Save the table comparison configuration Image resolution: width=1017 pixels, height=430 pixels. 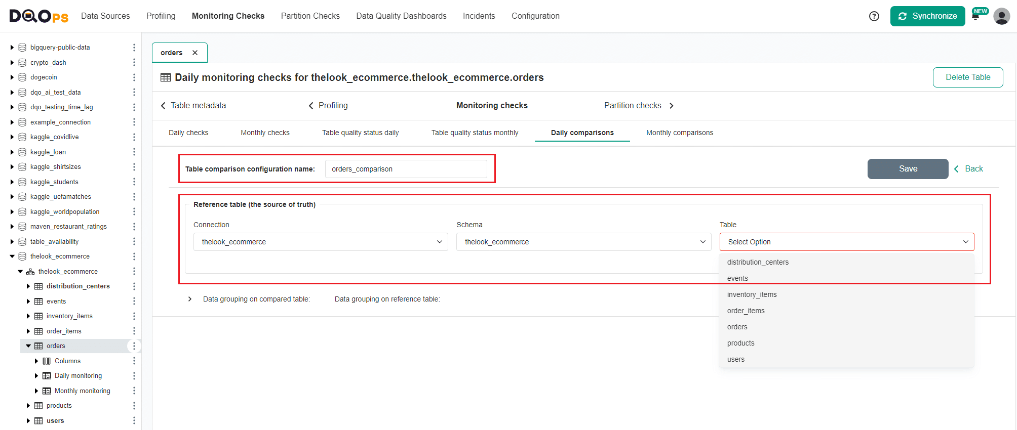(908, 169)
